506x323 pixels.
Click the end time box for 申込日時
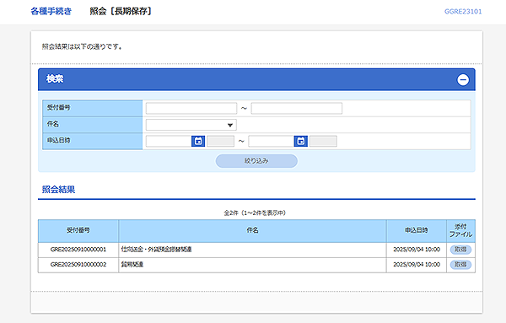(x=323, y=141)
